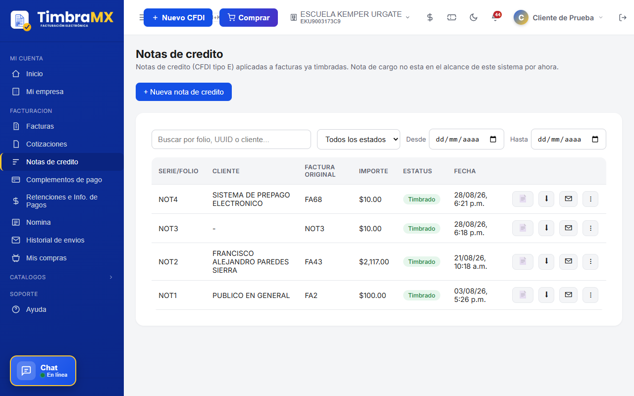634x396 pixels.
Task: Click the ticket icon in top bar
Action: coord(452,17)
